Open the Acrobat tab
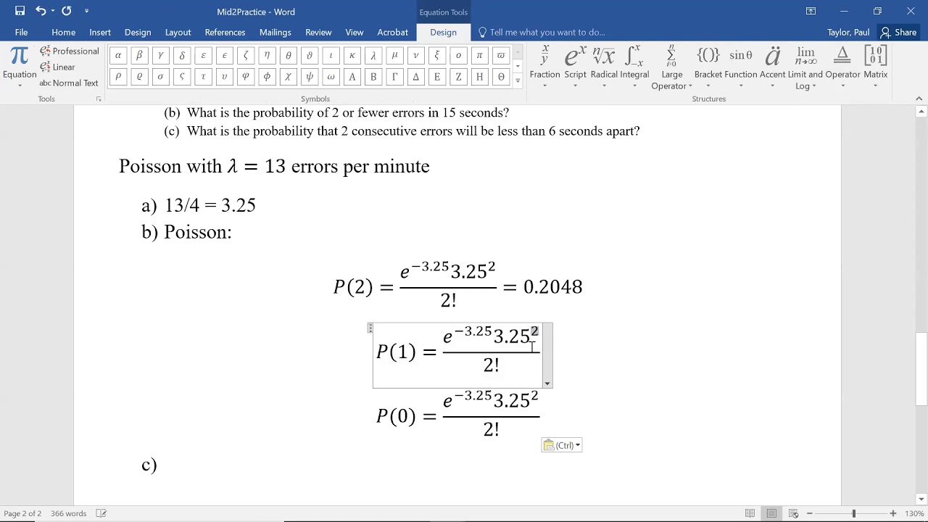Screen dimensions: 928x522 (392, 32)
